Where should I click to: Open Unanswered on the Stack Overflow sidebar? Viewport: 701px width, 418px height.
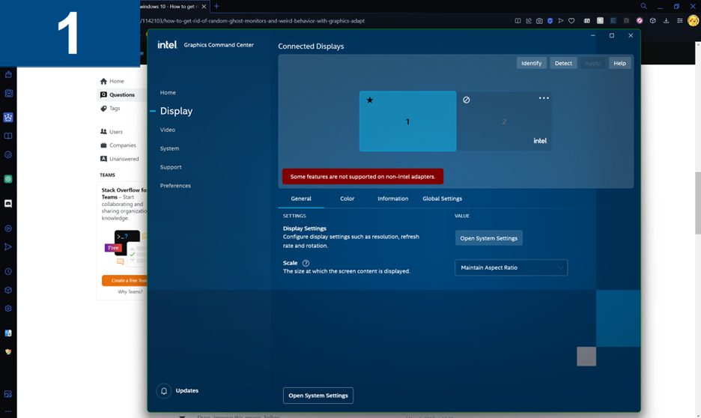[124, 159]
